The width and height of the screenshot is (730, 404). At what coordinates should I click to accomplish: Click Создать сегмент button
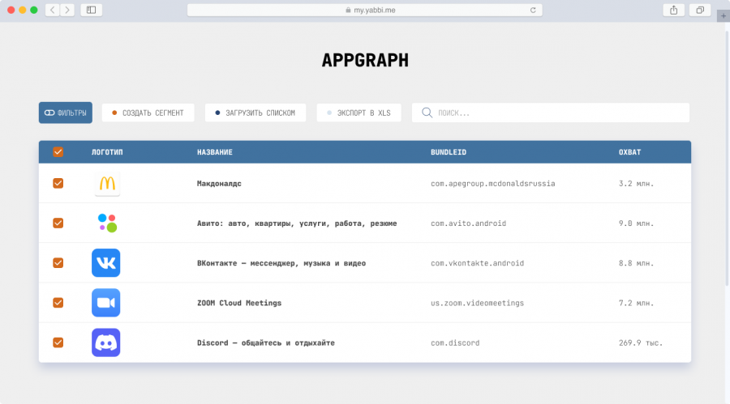pyautogui.click(x=148, y=113)
